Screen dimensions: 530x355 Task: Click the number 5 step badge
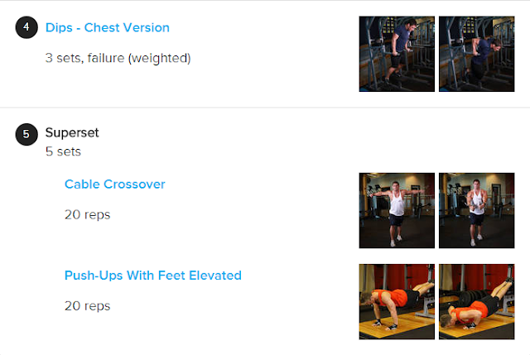pos(26,133)
